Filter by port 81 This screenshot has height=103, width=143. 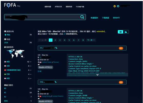click(x=5, y=92)
